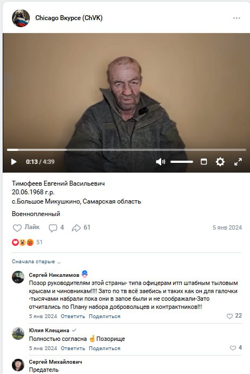Like the post with heart Лайк

[26, 227]
